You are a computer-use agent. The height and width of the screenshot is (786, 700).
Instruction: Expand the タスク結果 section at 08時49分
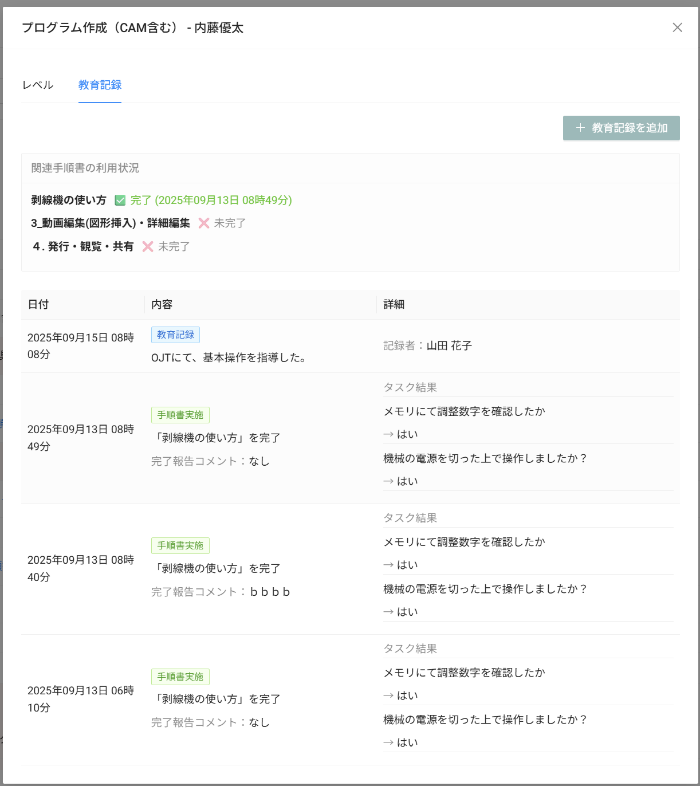[x=410, y=387]
